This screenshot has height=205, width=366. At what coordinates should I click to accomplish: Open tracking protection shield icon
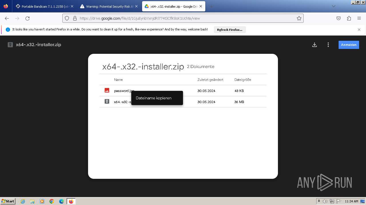tap(67, 18)
